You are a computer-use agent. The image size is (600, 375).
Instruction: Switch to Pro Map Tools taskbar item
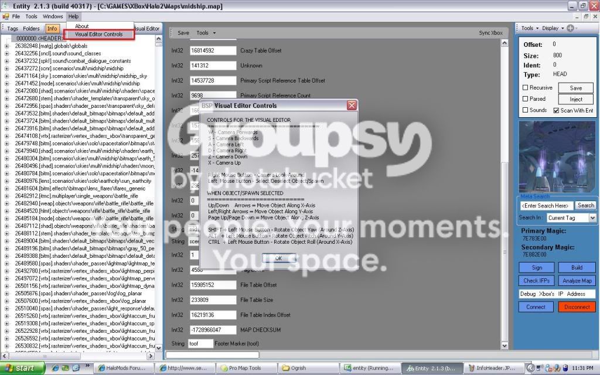pyautogui.click(x=246, y=368)
